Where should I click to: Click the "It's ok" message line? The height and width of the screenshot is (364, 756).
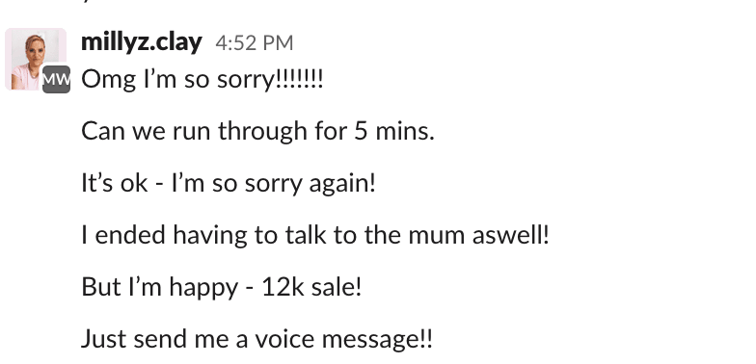[x=228, y=184]
